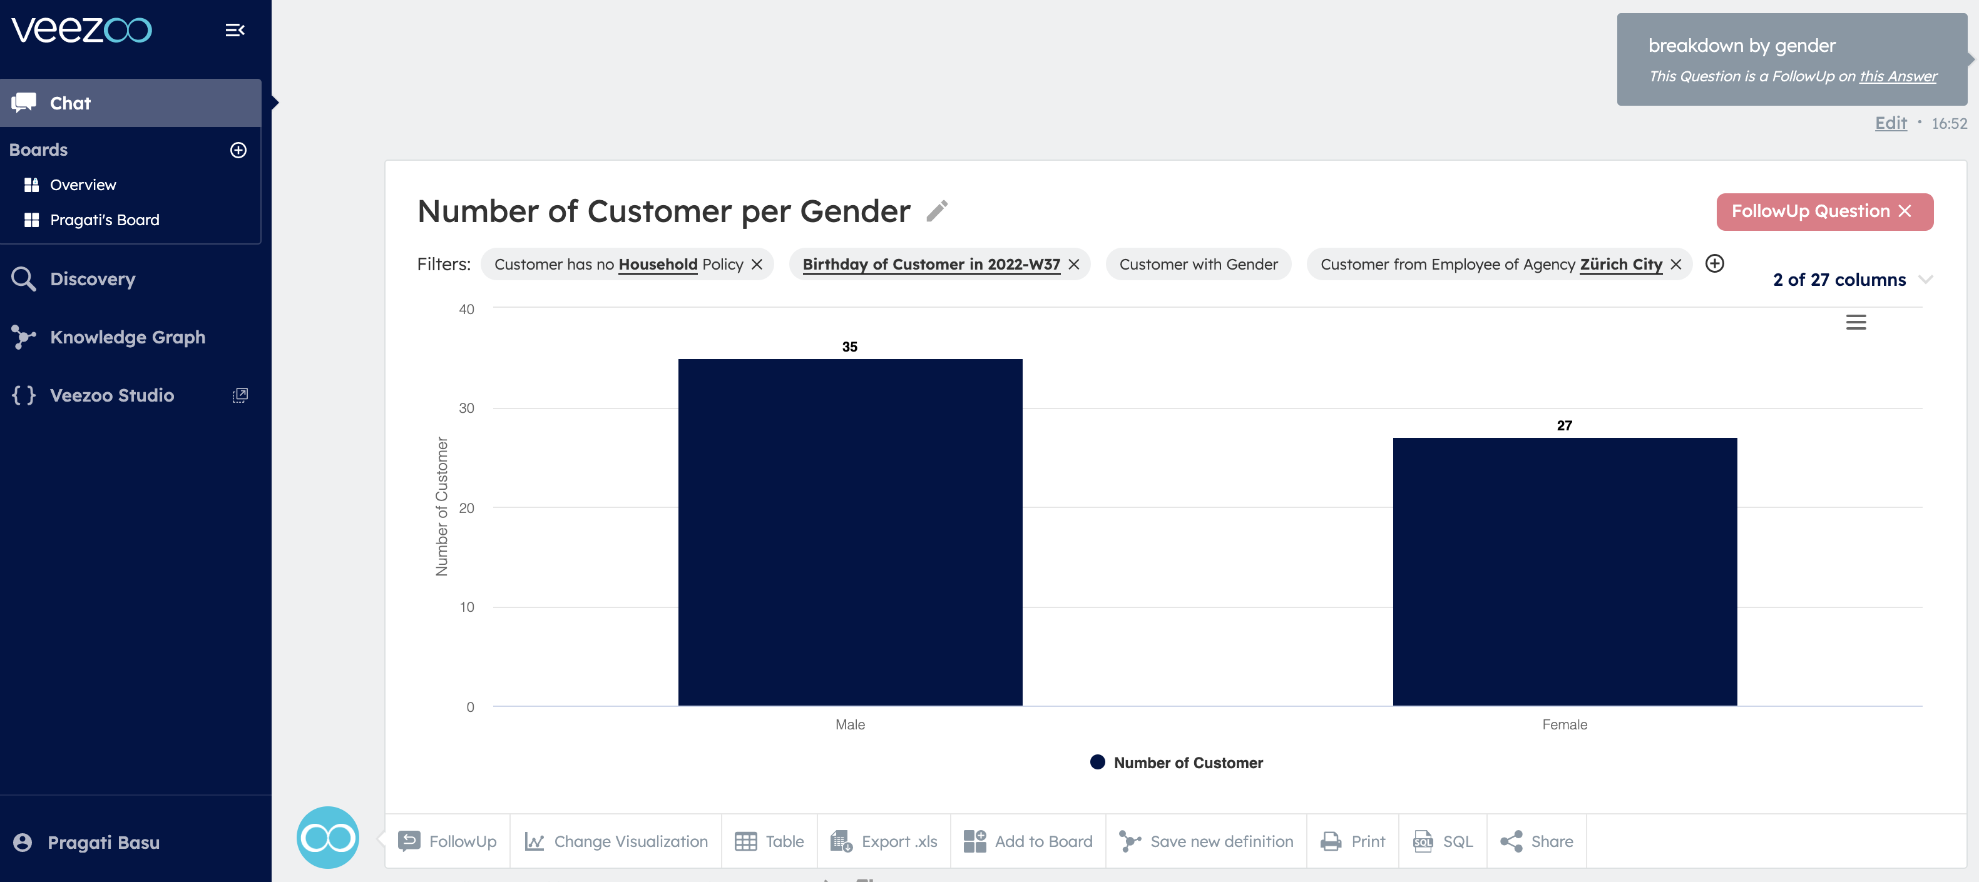Click the Number of Customer legend swatch

[1097, 763]
